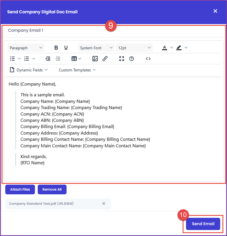Screen dimensions: 227x236
Task: Open the editor help icon
Action: (132, 59)
